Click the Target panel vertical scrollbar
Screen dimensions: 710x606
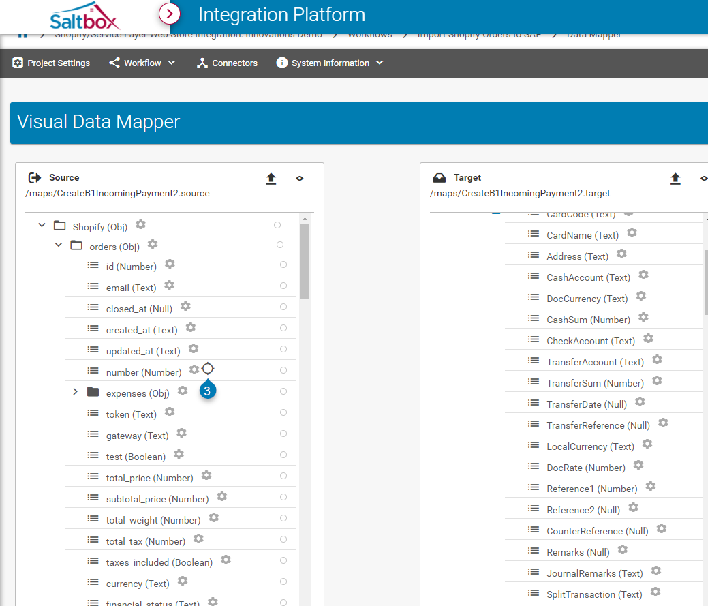coord(706,282)
